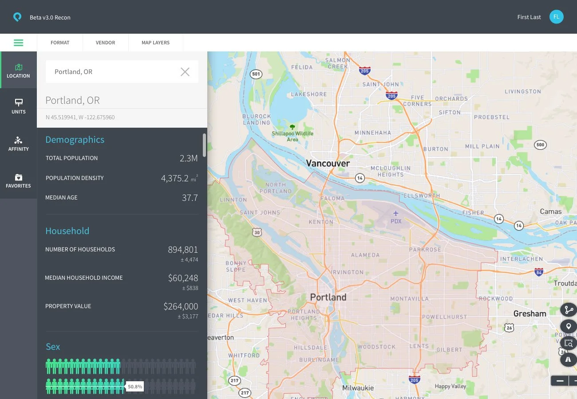Click the Beta v3.0 Recon title
The image size is (577, 399).
point(50,18)
